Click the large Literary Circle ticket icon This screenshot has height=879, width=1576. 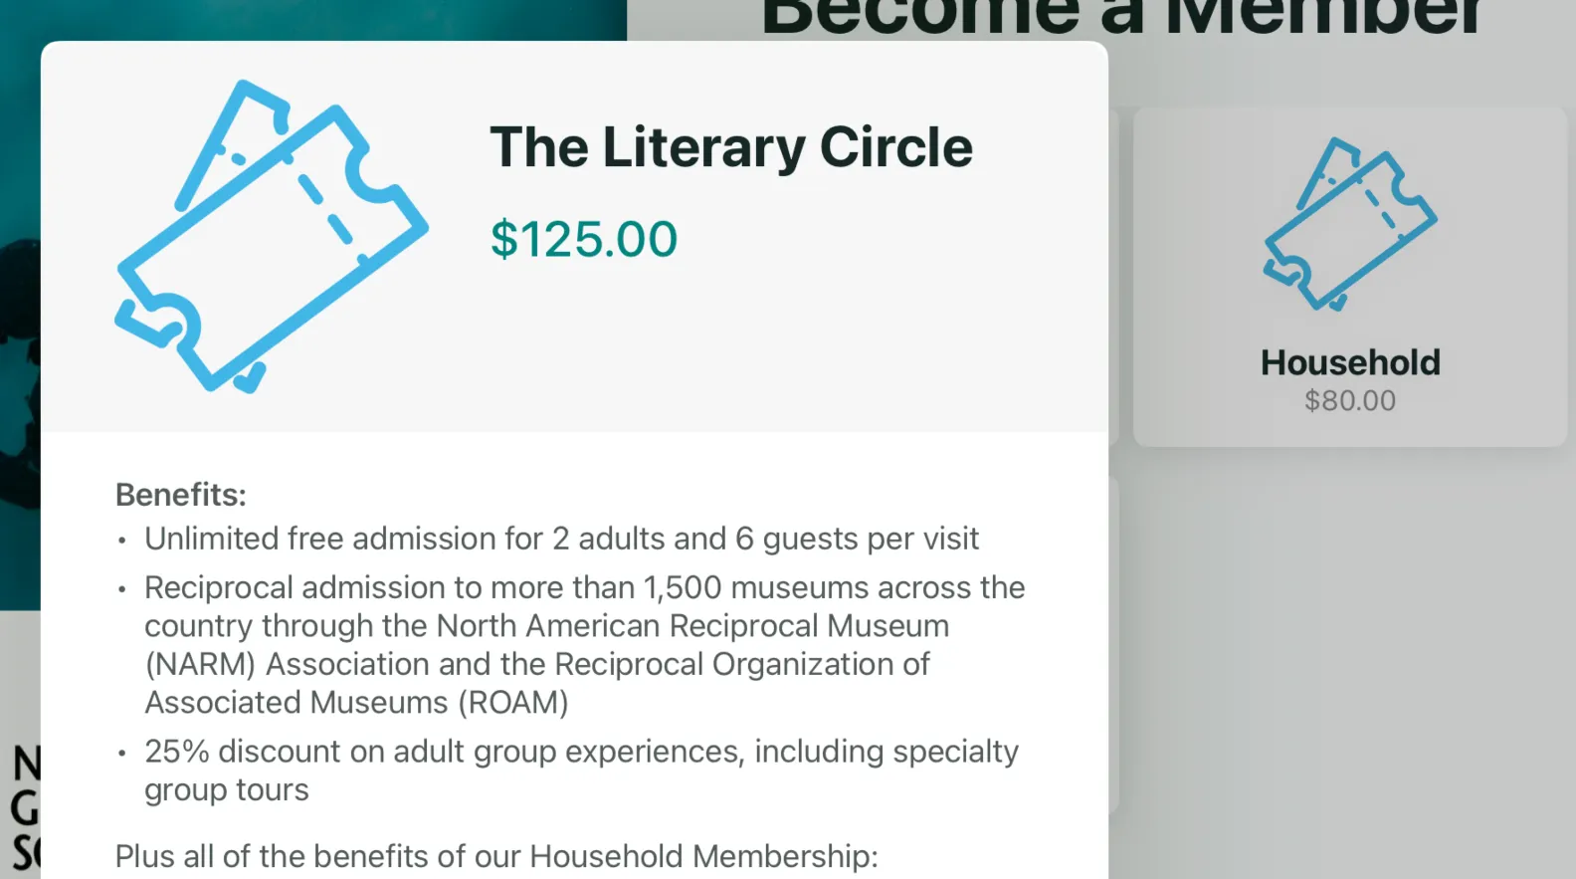tap(271, 236)
